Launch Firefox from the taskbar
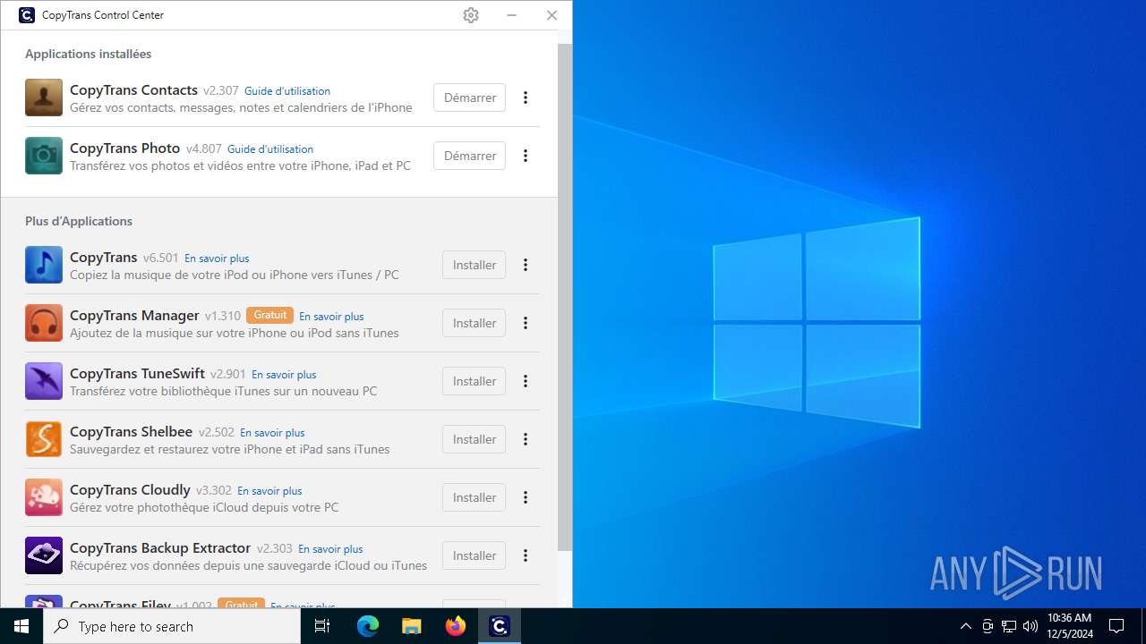 (455, 626)
